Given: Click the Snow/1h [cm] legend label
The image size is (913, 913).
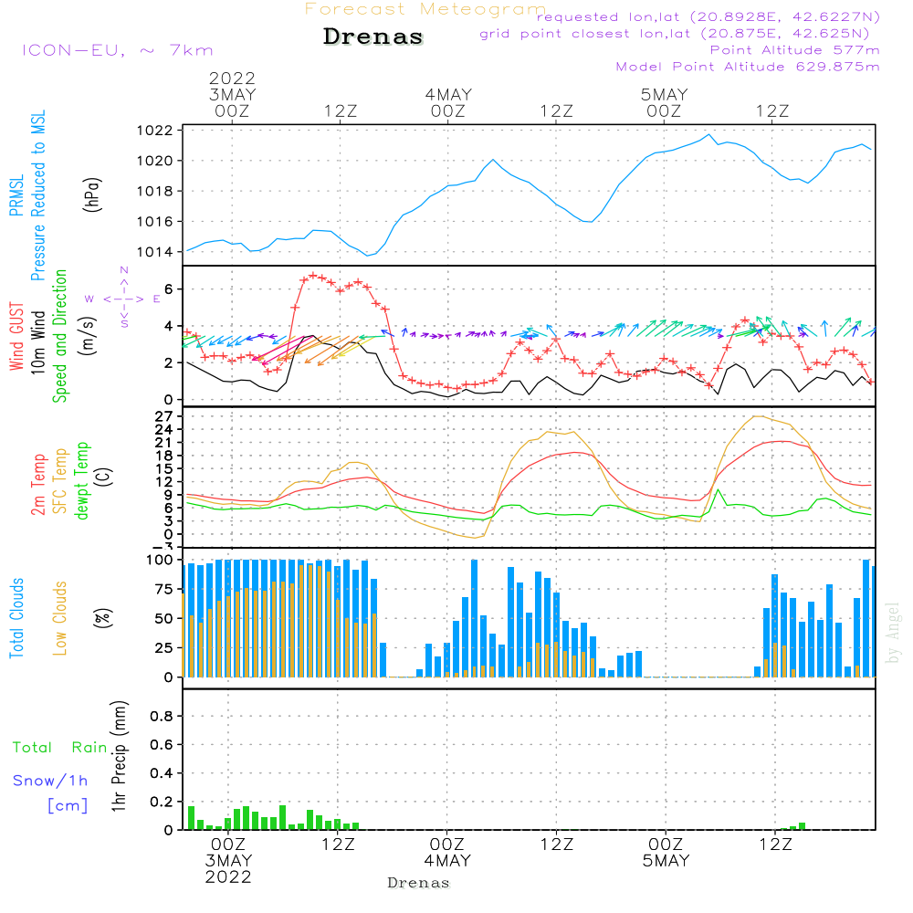Looking at the screenshot, I should click(52, 792).
